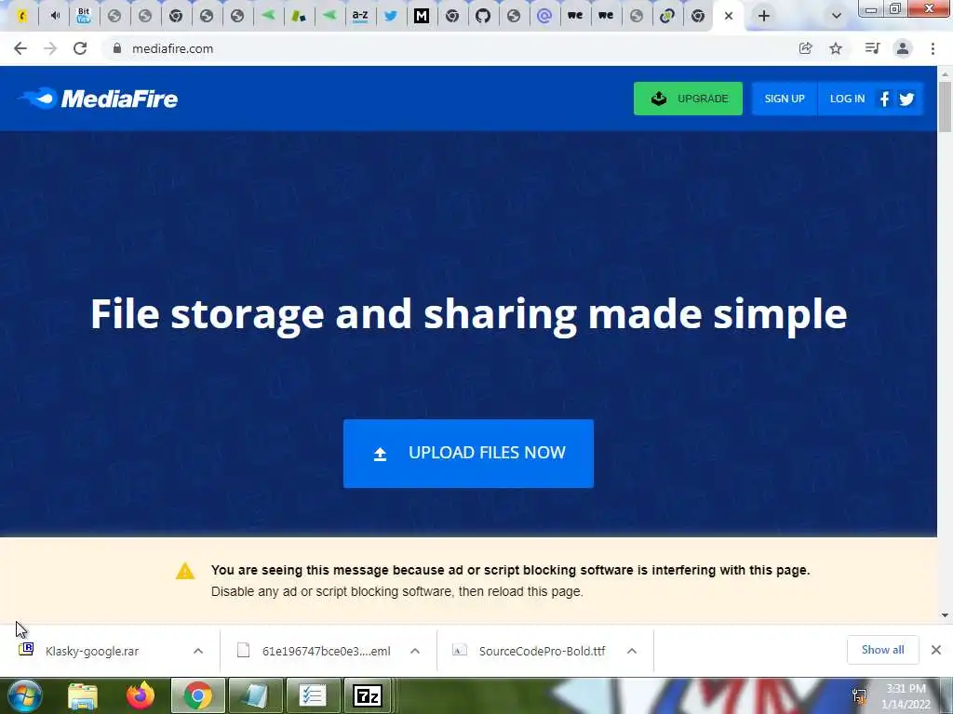Log in with the Facebook icon
Screen dimensions: 953x714
[884, 99]
